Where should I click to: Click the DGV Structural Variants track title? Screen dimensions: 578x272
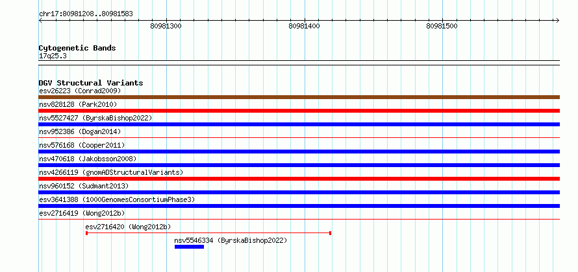click(91, 83)
